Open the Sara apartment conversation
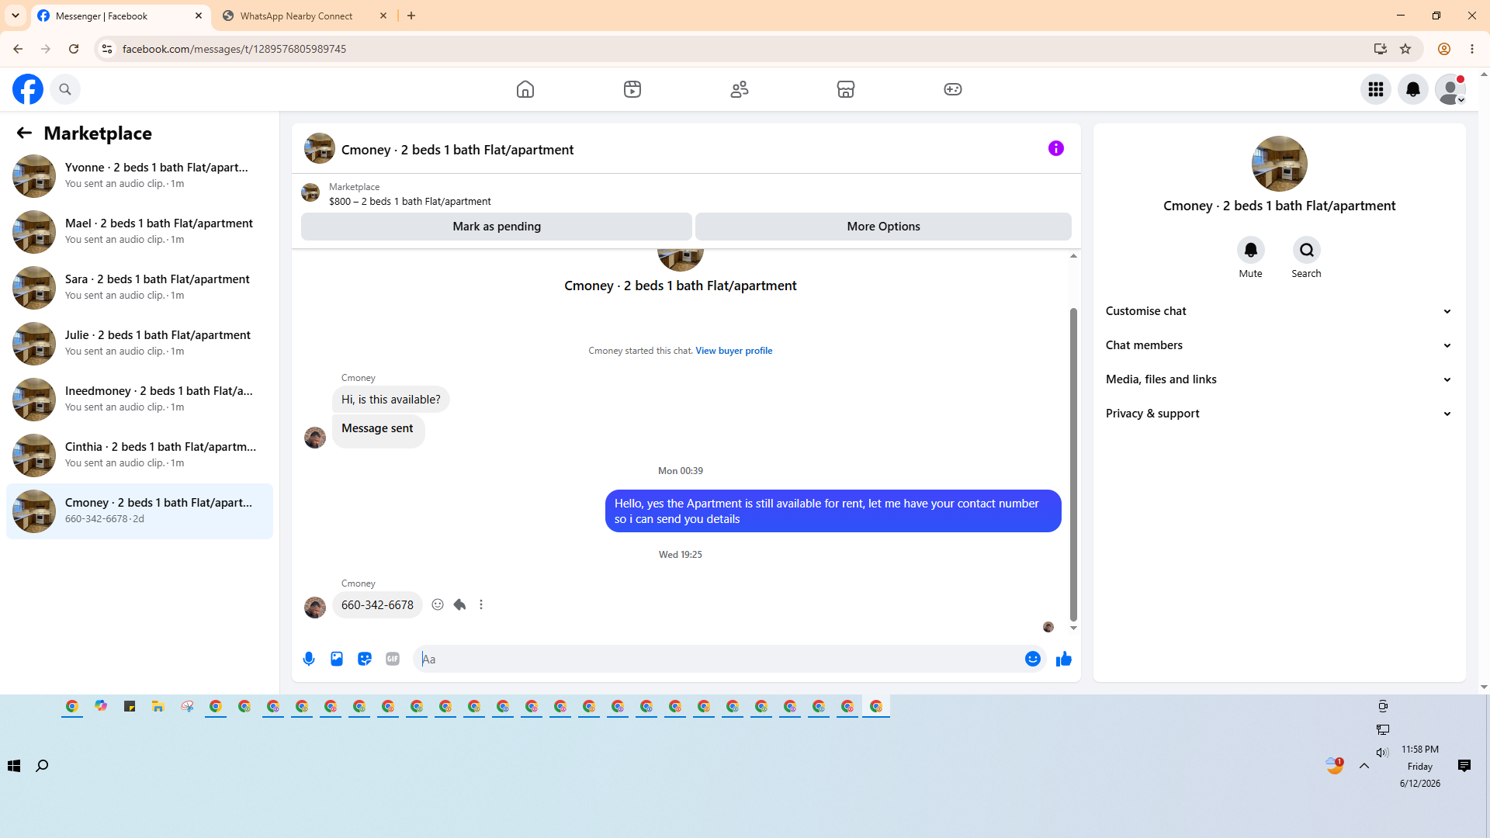 (x=140, y=288)
